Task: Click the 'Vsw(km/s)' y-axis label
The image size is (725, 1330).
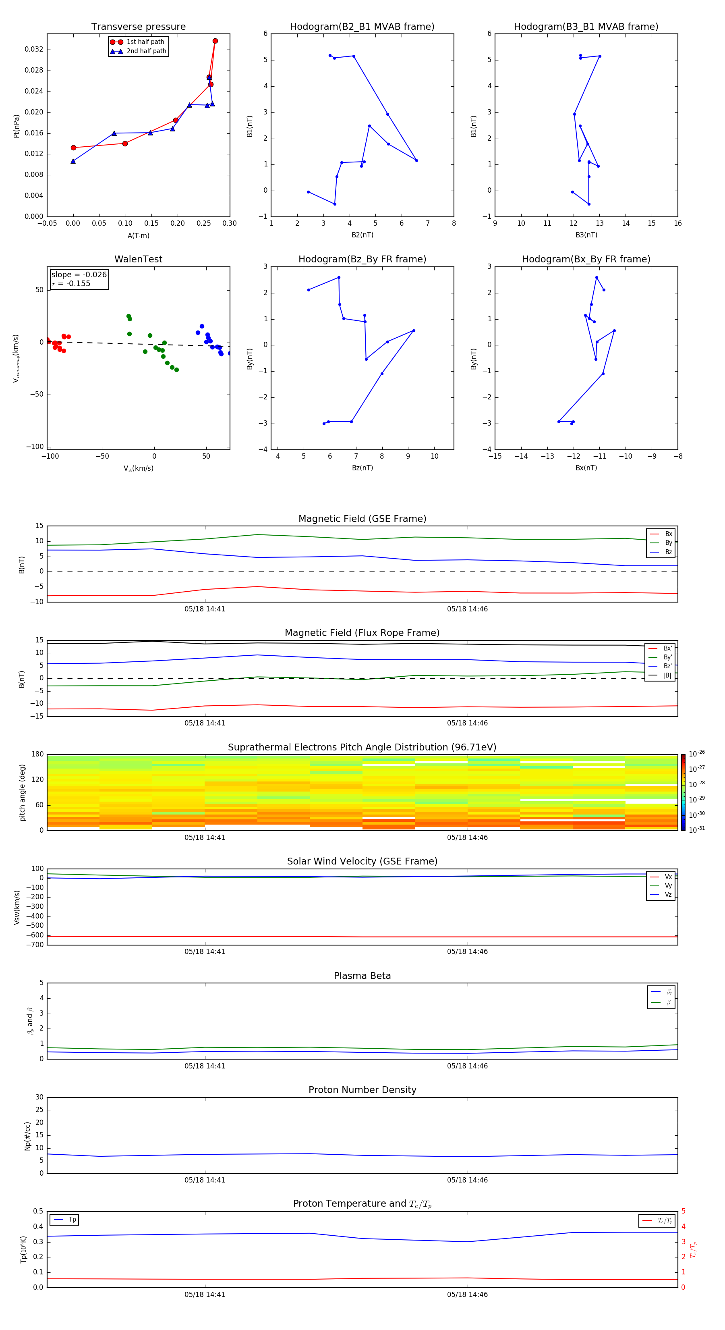Action: 17,907
